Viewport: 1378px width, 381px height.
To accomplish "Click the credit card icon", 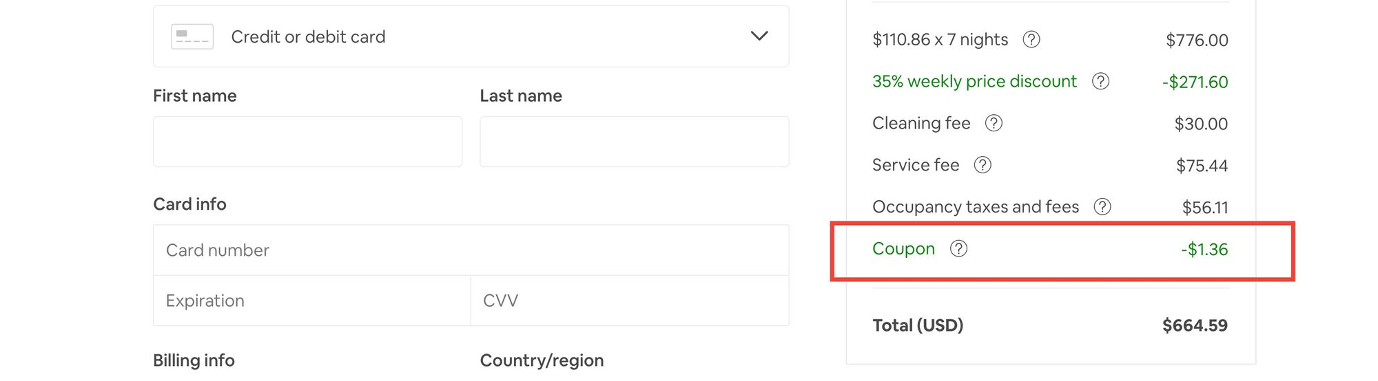I will click(x=192, y=36).
